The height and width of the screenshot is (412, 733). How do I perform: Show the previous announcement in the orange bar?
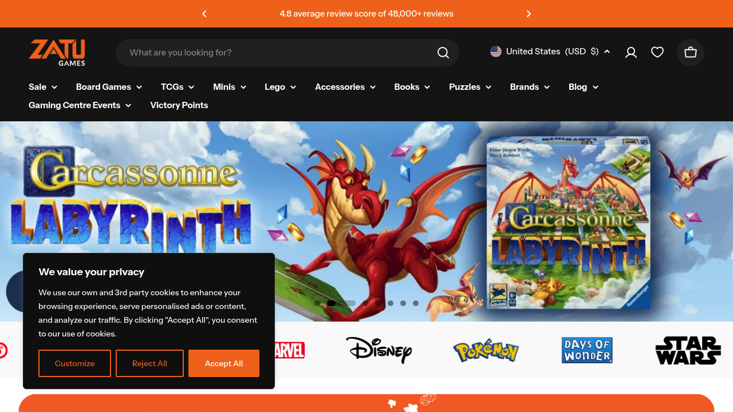(x=204, y=14)
